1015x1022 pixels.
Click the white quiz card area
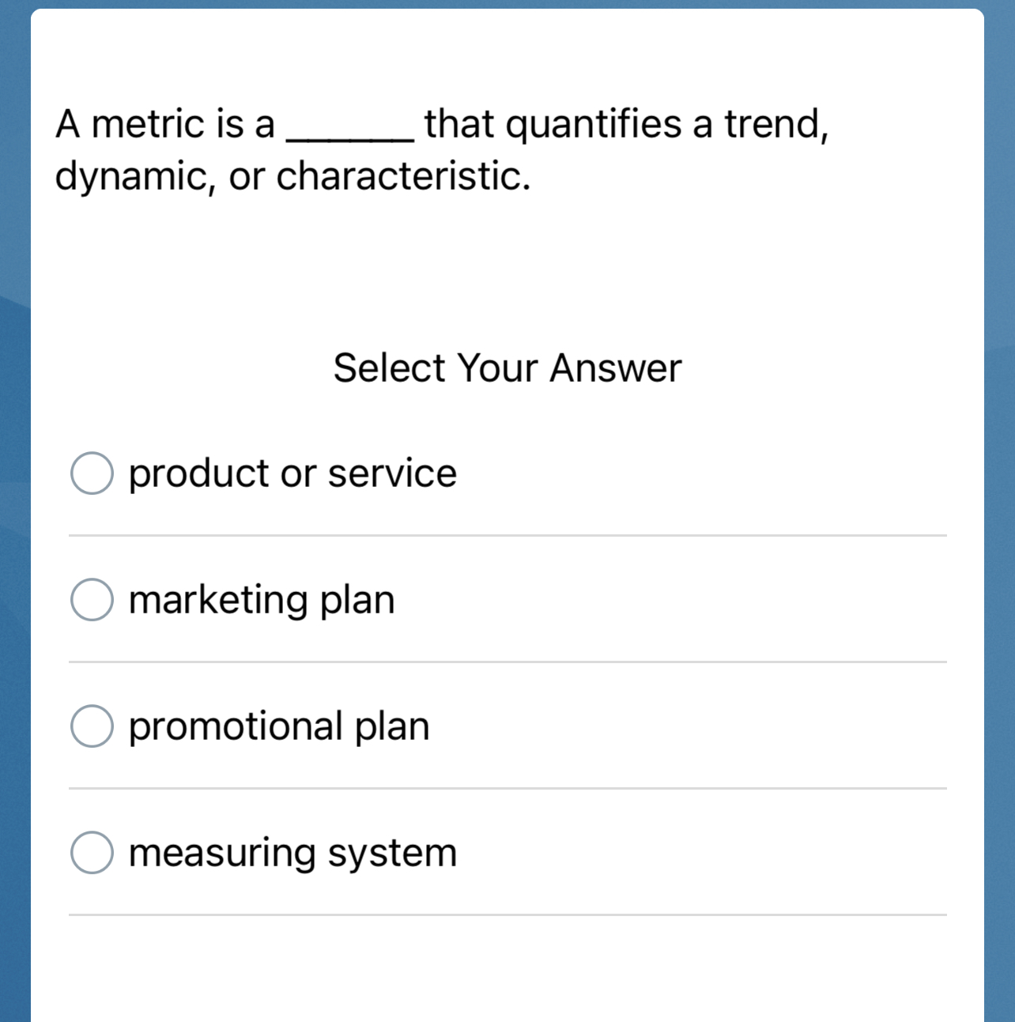507,261
